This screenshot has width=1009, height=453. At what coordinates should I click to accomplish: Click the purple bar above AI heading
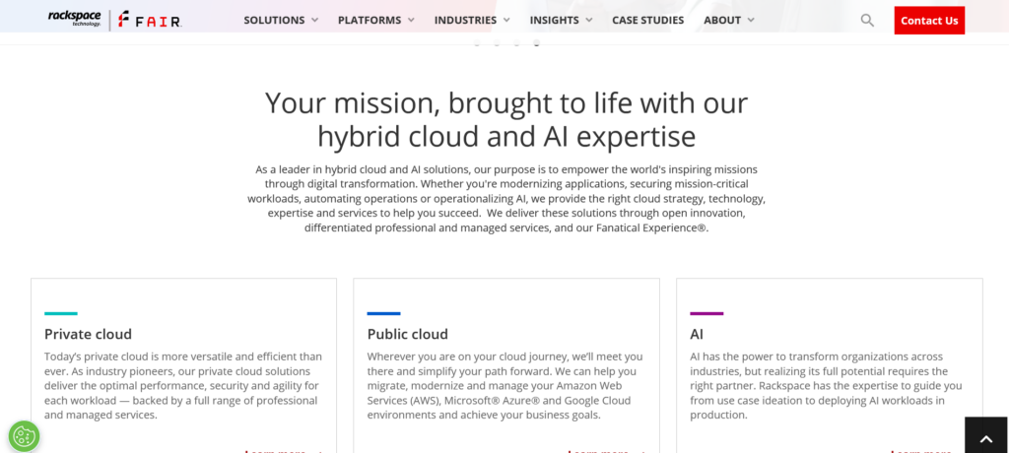[x=706, y=313]
